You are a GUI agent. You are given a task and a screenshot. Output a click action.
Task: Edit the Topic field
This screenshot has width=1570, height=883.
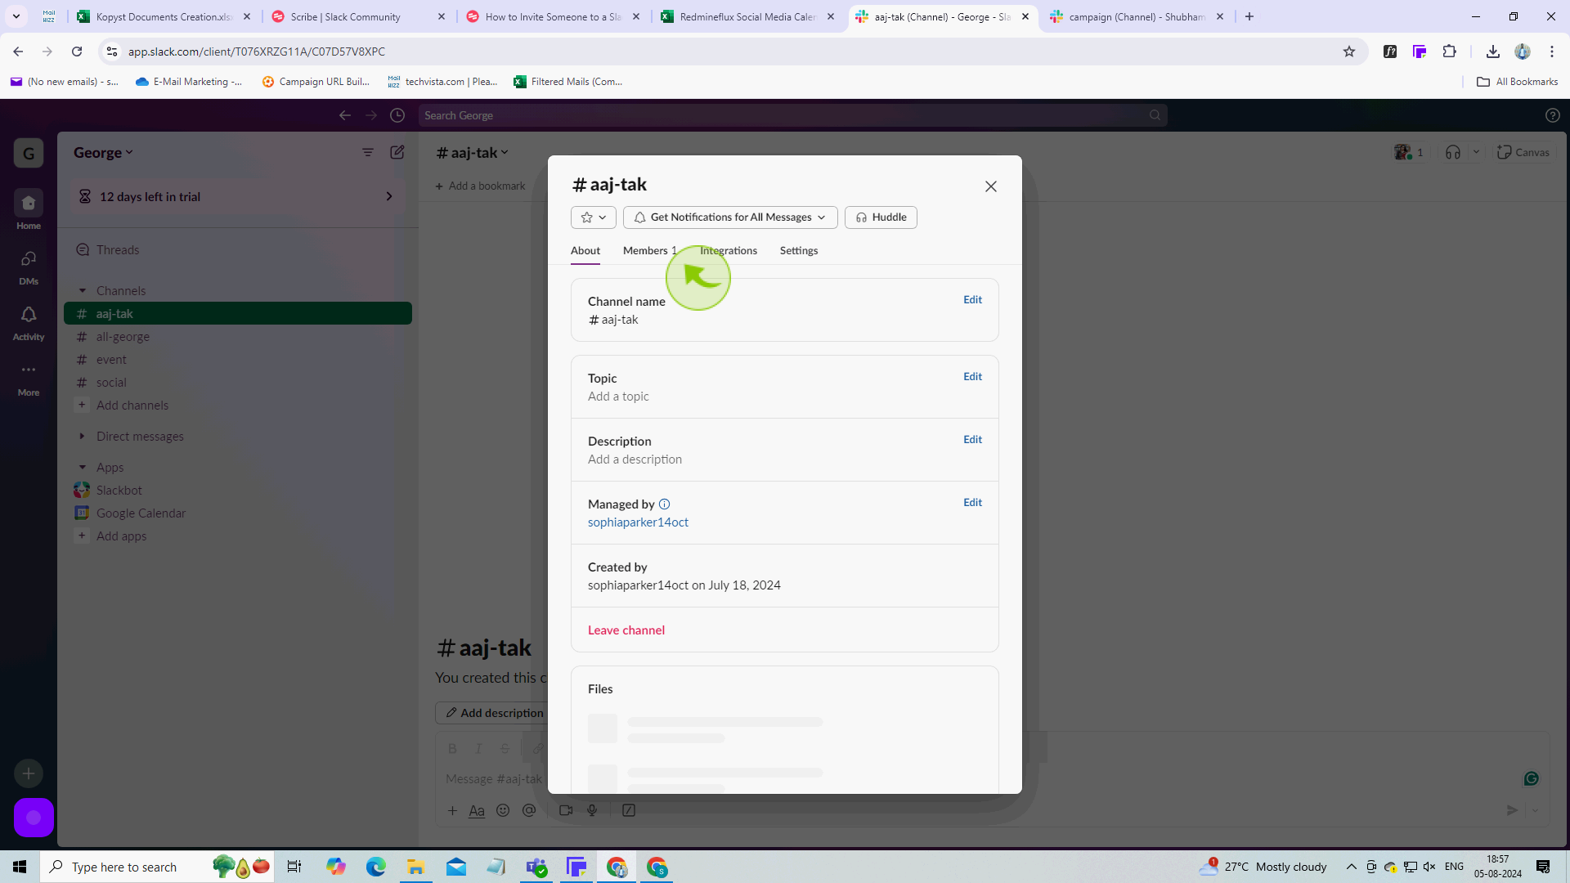(x=972, y=377)
